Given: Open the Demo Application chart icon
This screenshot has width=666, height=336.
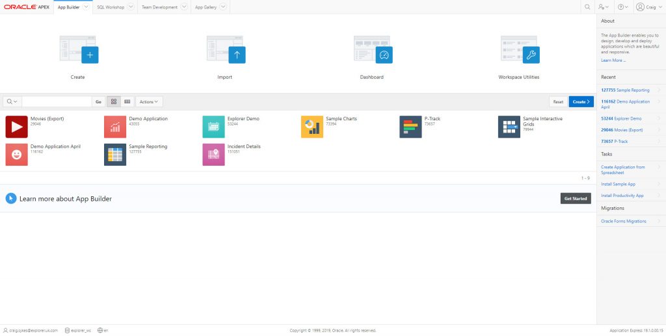Looking at the screenshot, I should tap(115, 127).
